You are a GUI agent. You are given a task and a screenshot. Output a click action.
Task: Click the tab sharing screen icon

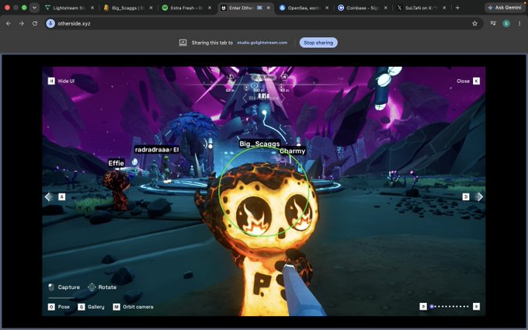coord(182,43)
